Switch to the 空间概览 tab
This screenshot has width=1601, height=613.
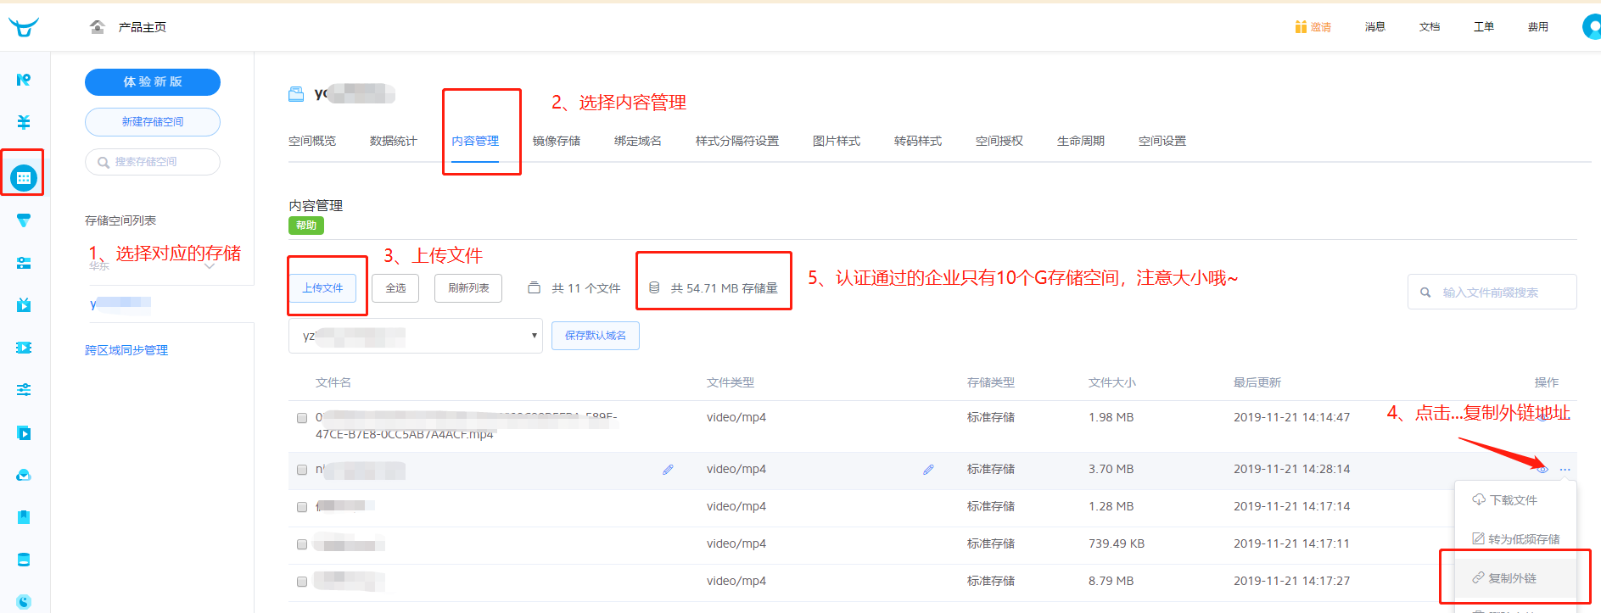click(312, 141)
